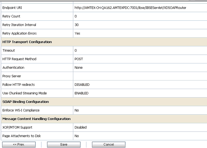The width and height of the screenshot is (207, 148).
Task: Click the Timeout label
Action: (9, 50)
